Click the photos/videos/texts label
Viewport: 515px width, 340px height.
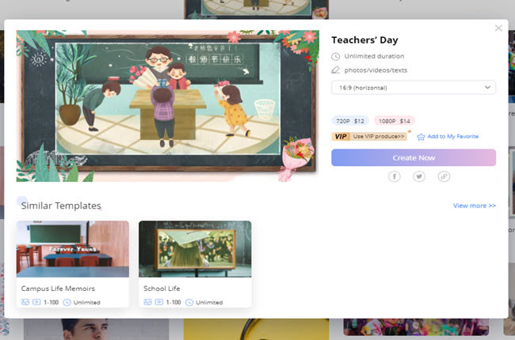tap(376, 70)
